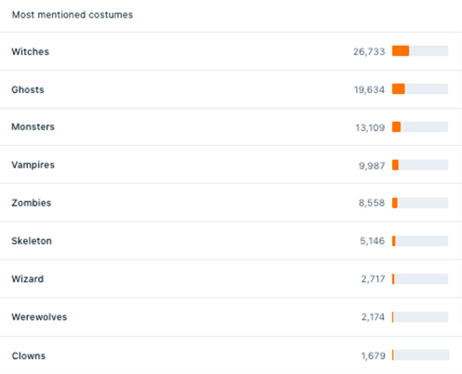Screen dimensions: 462x374
Task: Click the 19,634 mentions count
Action: (x=369, y=89)
